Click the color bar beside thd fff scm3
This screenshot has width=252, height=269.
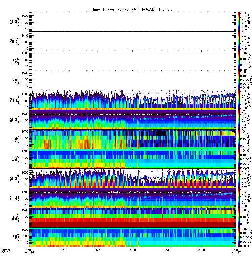pyautogui.click(x=239, y=120)
